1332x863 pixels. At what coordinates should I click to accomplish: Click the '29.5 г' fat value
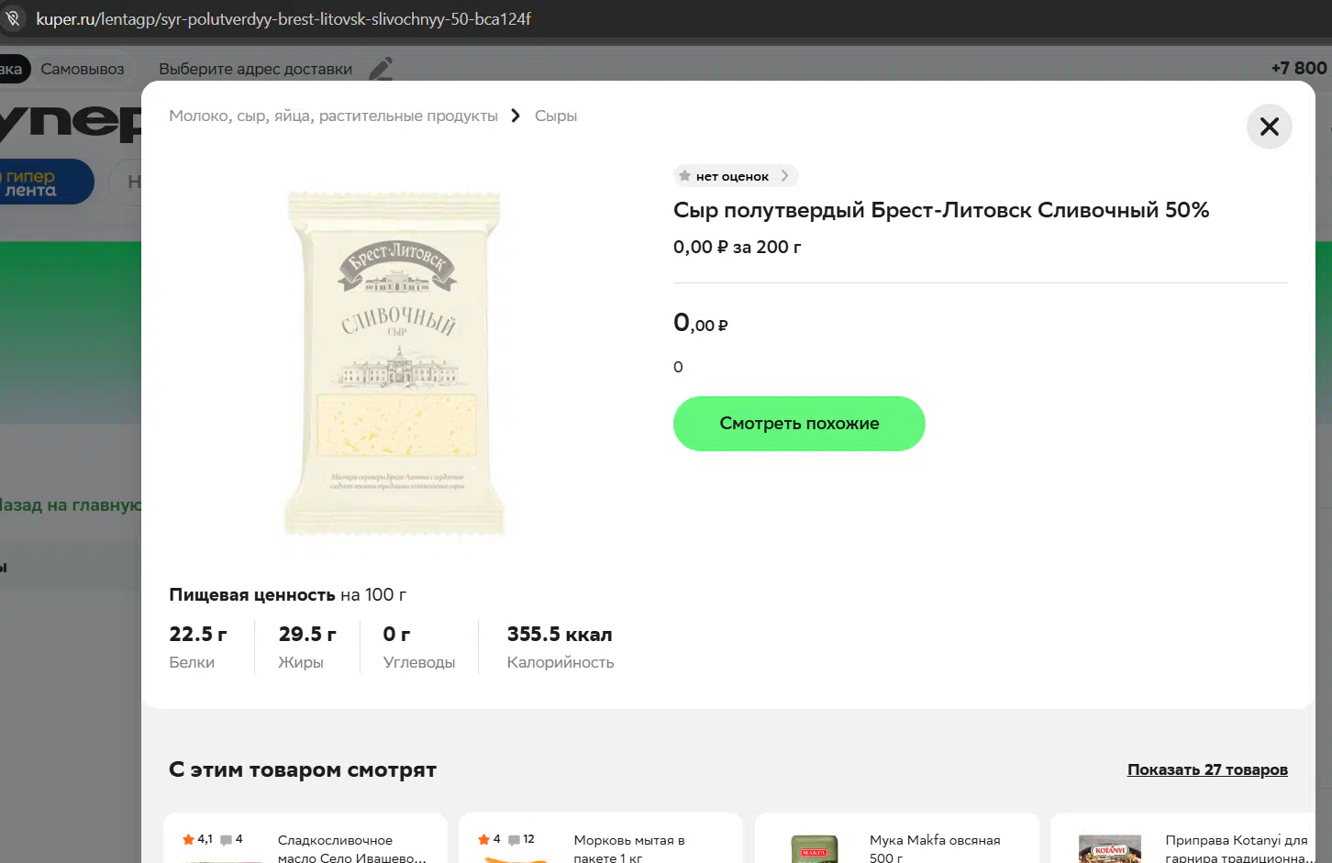pos(307,634)
